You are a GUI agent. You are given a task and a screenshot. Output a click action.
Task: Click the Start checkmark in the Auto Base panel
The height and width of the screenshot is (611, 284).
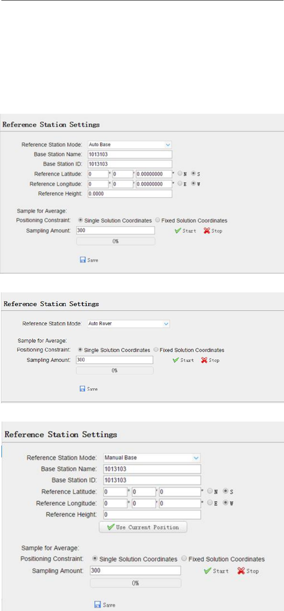pyautogui.click(x=178, y=231)
